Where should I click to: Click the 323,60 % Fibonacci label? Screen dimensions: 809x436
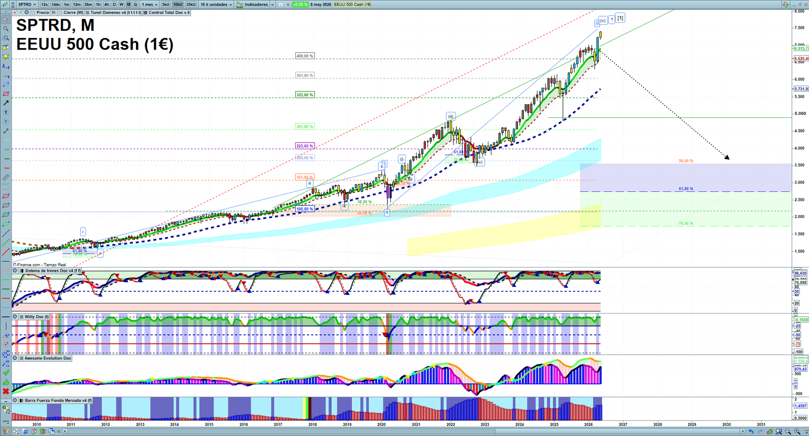(305, 95)
